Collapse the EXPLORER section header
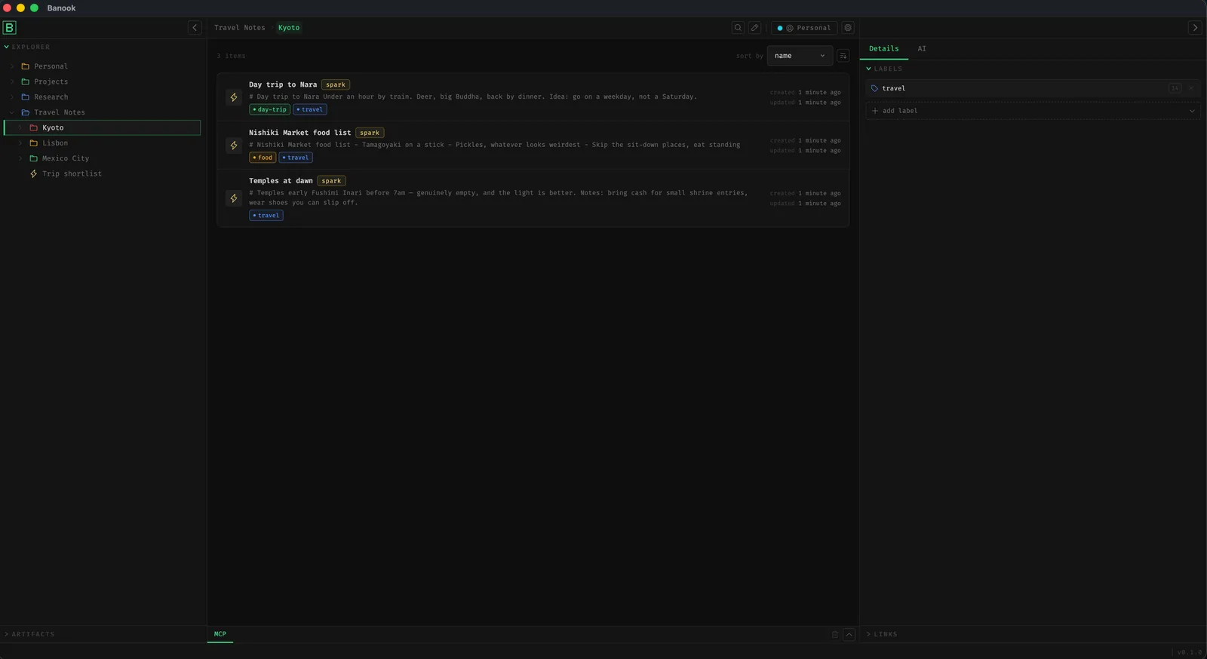This screenshot has width=1207, height=659. 27,47
